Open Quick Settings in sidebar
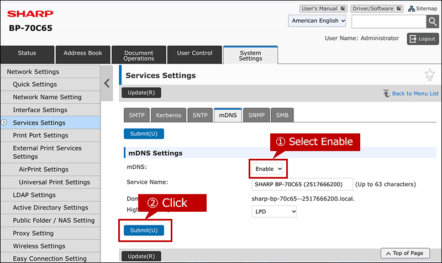This screenshot has width=442, height=263. (x=50, y=84)
